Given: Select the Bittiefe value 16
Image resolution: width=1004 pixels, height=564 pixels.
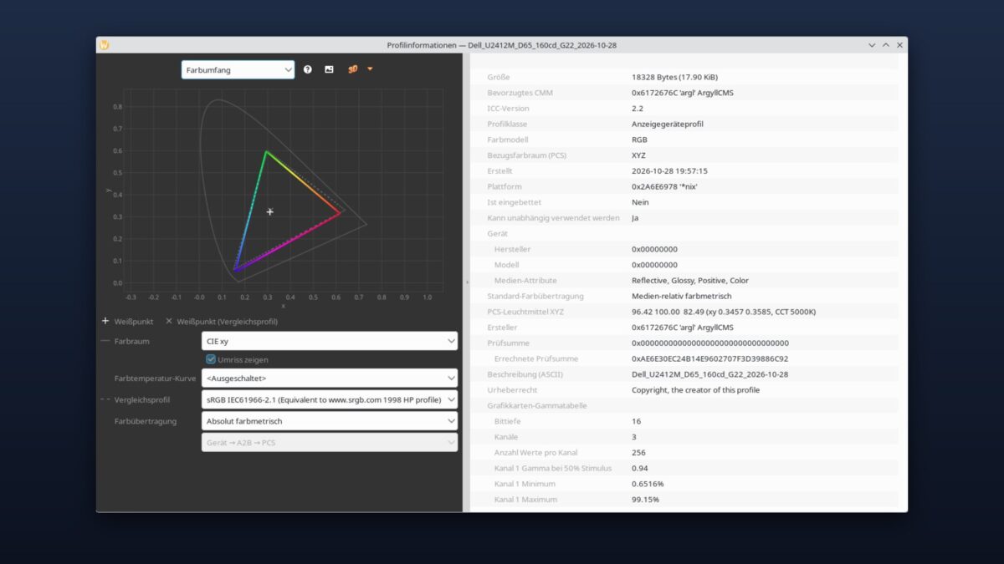Looking at the screenshot, I should tap(636, 421).
